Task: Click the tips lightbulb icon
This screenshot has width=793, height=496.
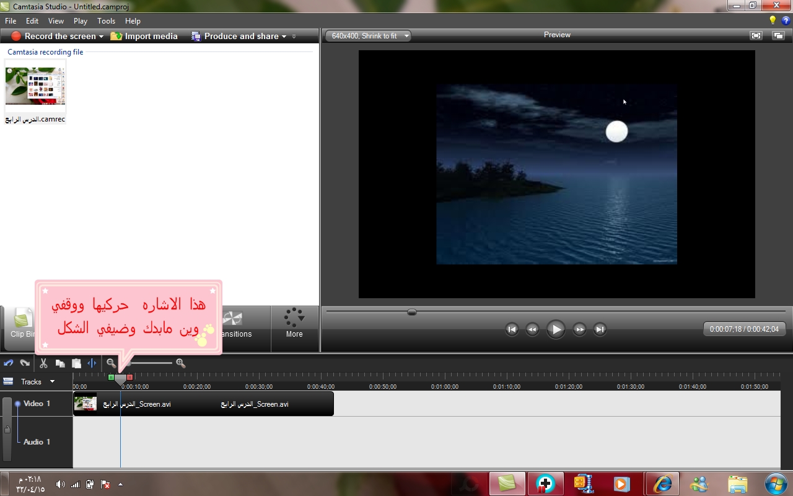Action: pyautogui.click(x=773, y=20)
